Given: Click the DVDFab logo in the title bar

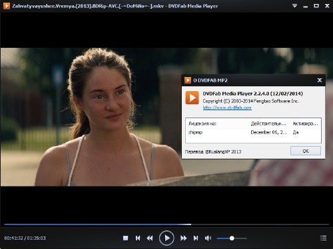Looking at the screenshot, I should point(7,6).
